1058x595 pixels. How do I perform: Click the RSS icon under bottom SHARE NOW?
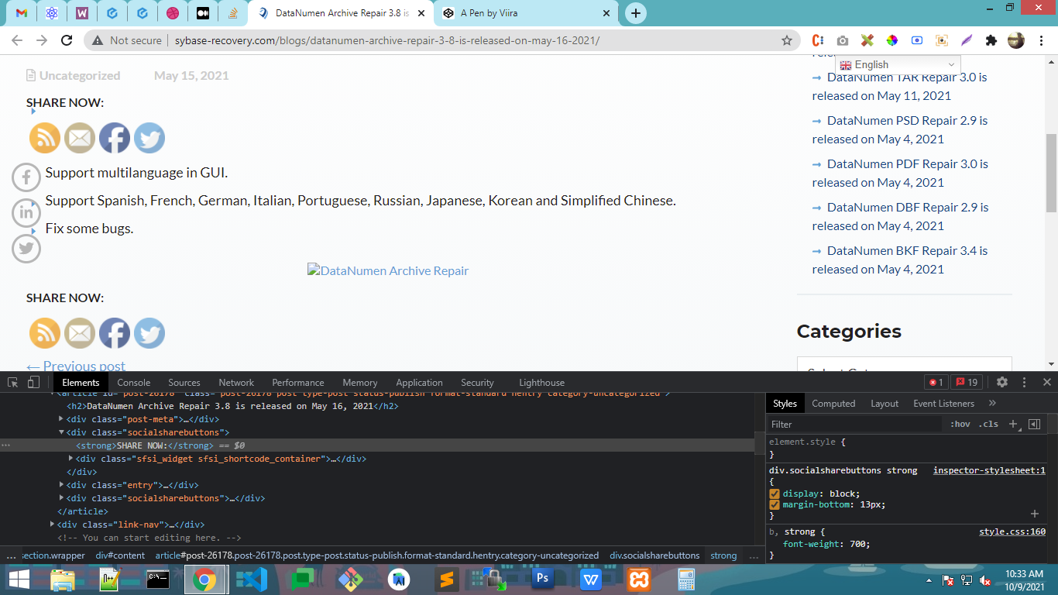click(45, 333)
